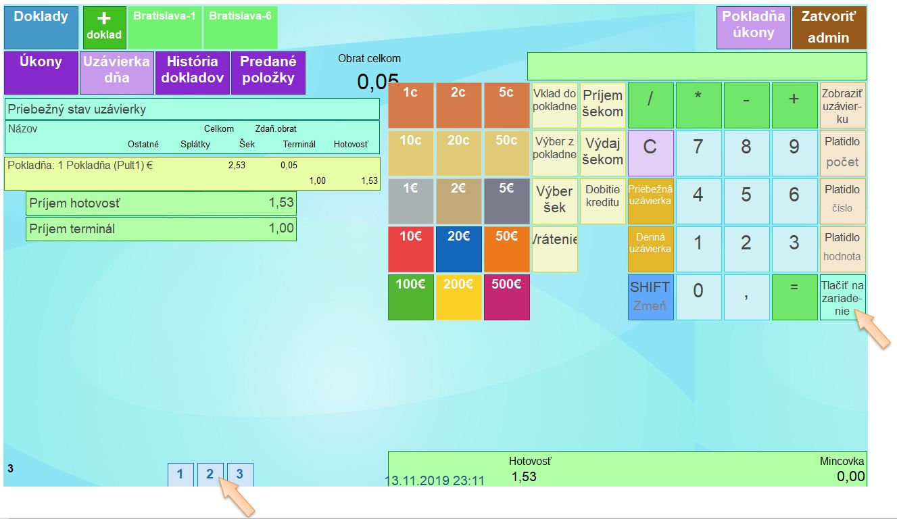The height and width of the screenshot is (519, 897).
Task: Click the C clear key
Action: (x=650, y=153)
